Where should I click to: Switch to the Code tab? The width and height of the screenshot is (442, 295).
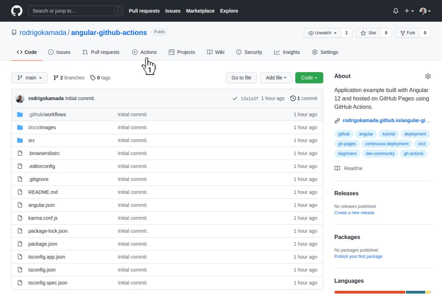(x=27, y=52)
